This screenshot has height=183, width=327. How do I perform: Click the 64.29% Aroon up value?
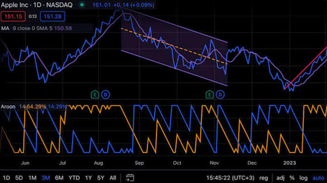coord(36,107)
